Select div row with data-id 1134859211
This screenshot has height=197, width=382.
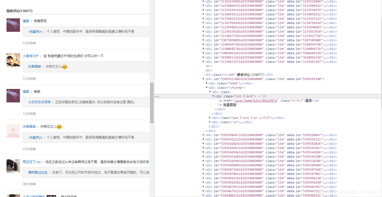[271, 14]
